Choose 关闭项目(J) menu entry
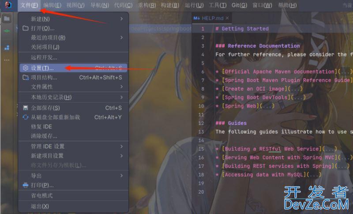 (x=73, y=47)
